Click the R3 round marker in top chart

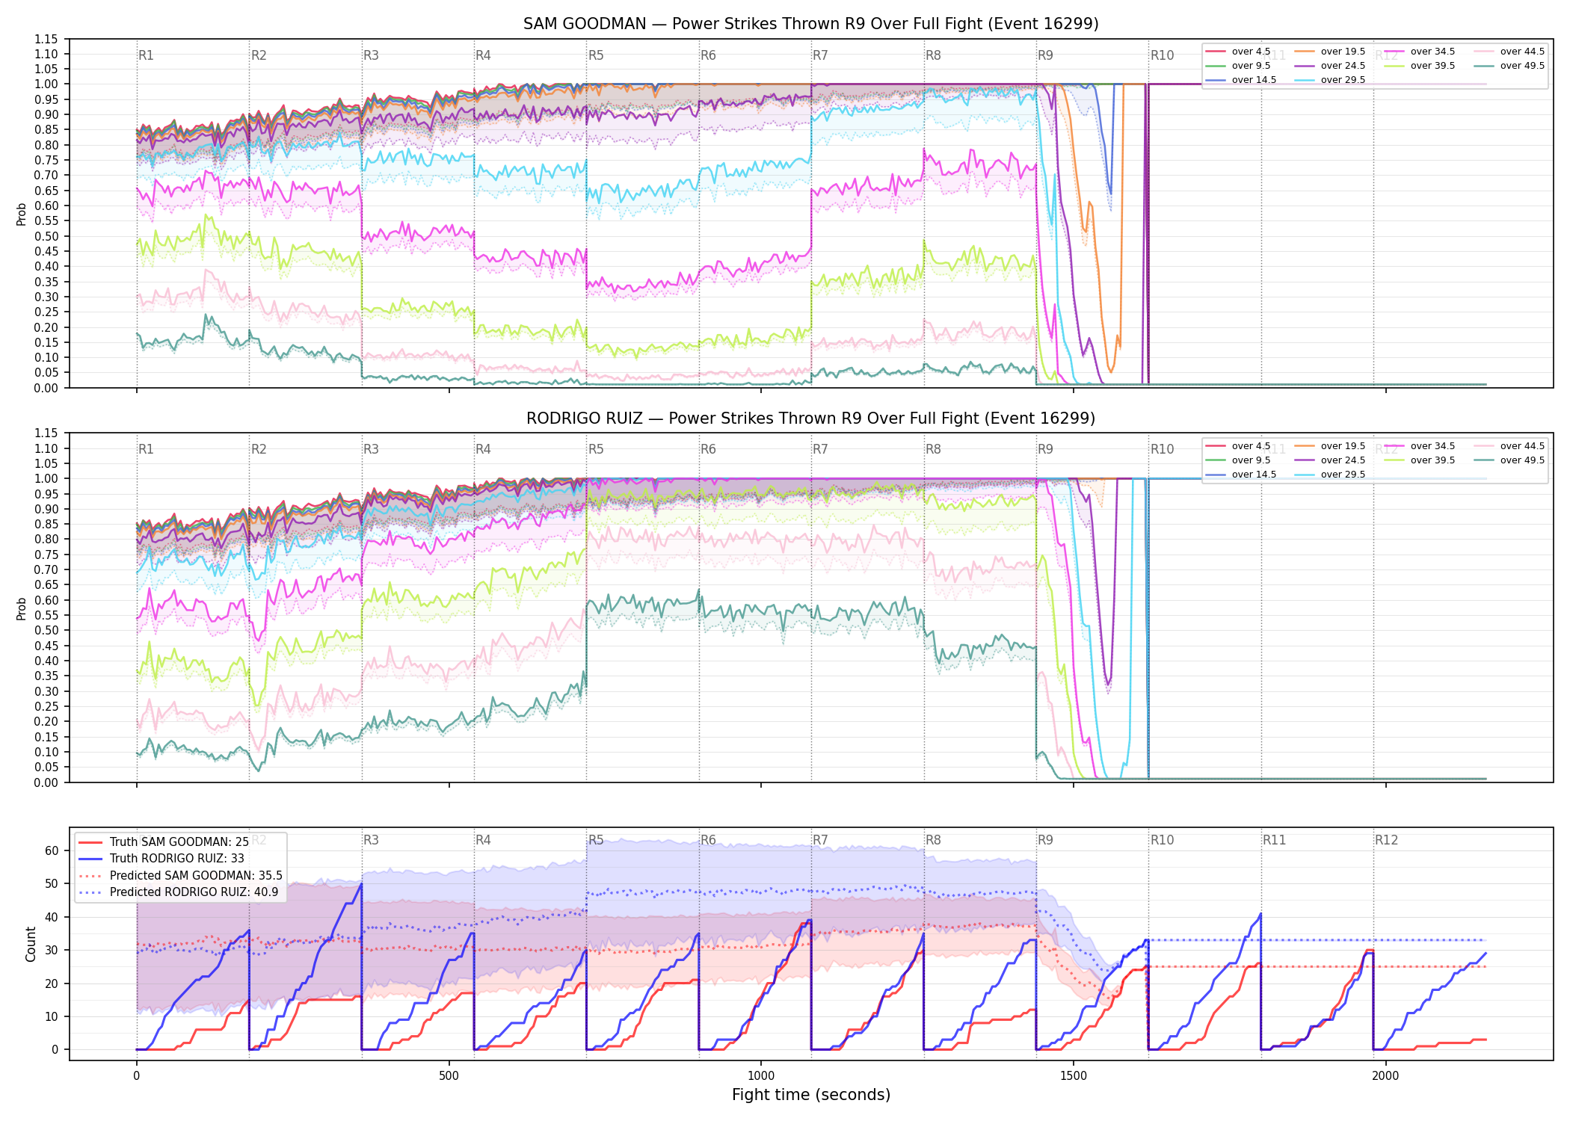click(x=371, y=55)
